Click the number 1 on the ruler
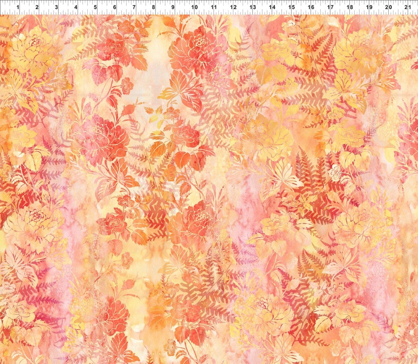418x364 pixels. point(17,7)
